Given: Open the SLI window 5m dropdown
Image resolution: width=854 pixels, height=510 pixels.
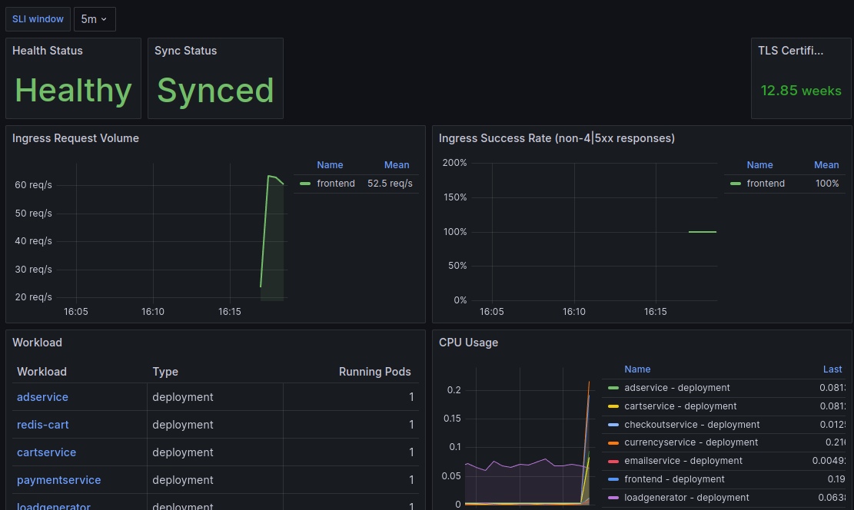Looking at the screenshot, I should (95, 19).
